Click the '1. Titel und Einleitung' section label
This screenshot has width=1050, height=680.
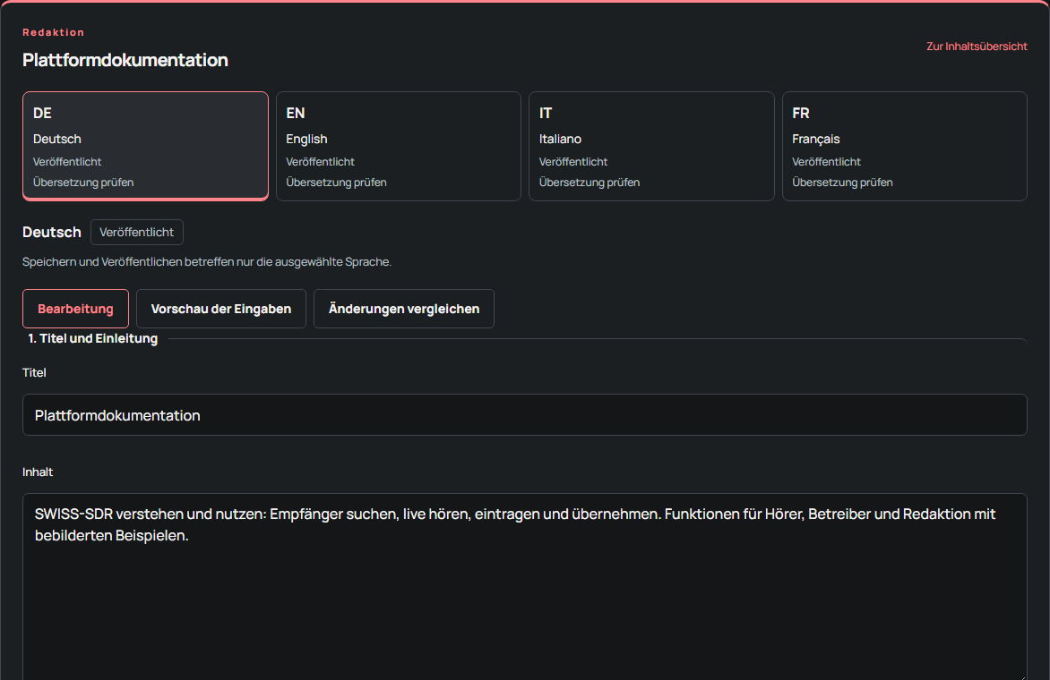(93, 338)
